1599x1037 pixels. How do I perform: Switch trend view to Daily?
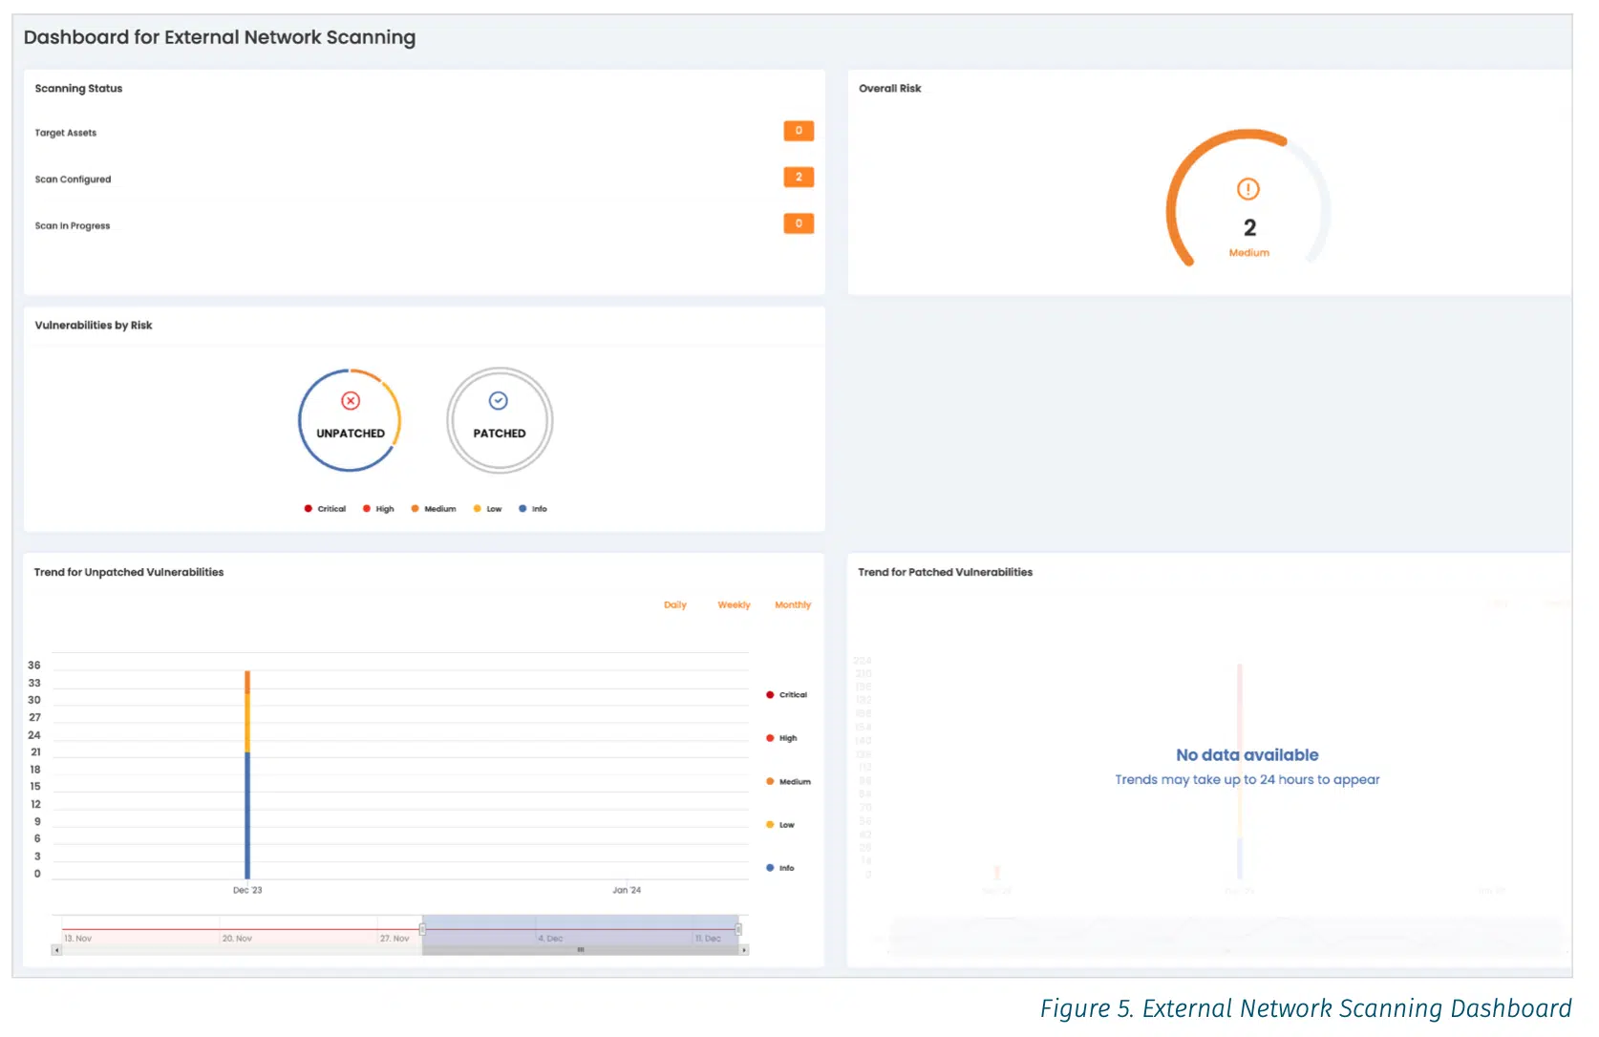675,605
